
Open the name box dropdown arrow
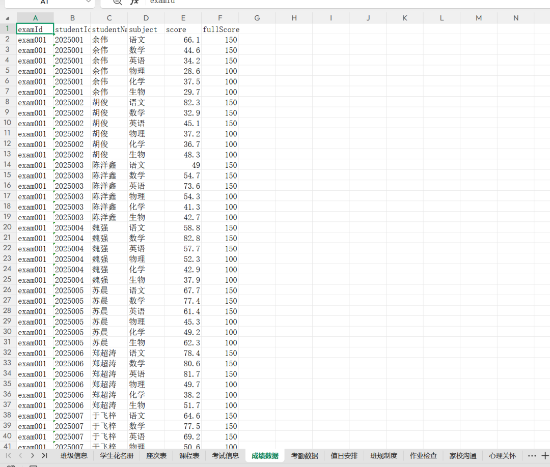coord(89,2)
